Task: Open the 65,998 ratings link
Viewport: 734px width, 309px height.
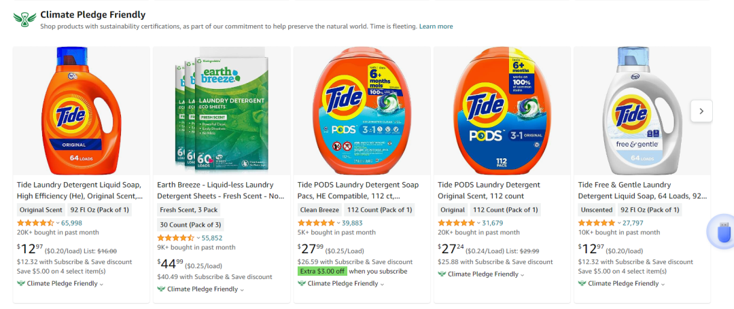Action: coord(71,223)
